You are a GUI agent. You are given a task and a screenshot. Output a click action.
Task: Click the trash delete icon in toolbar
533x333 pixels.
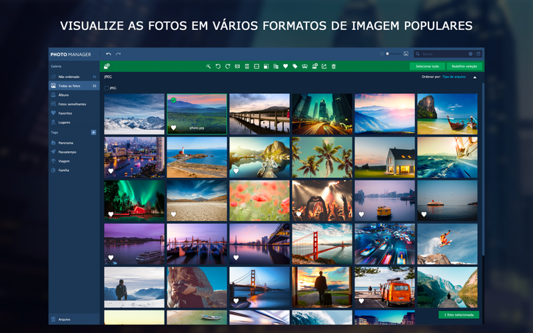pos(334,67)
